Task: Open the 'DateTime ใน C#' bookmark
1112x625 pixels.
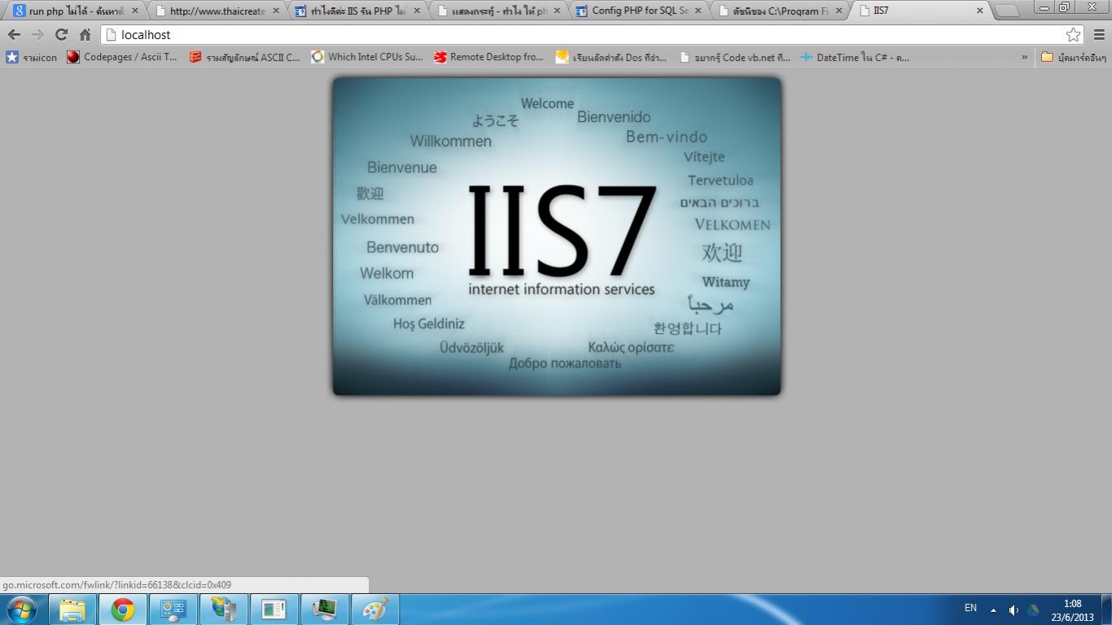Action: pos(854,57)
